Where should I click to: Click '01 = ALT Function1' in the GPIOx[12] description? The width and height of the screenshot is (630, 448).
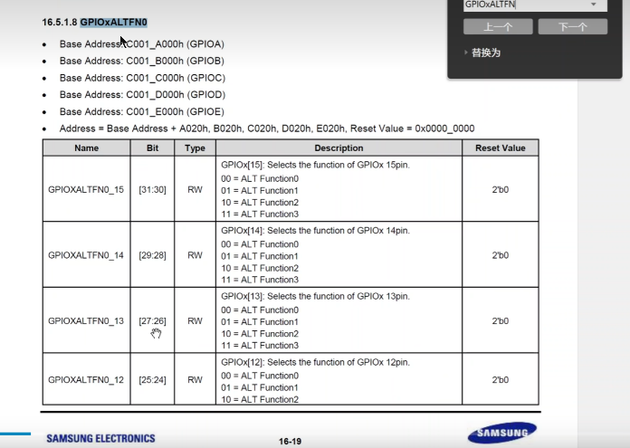(x=260, y=387)
